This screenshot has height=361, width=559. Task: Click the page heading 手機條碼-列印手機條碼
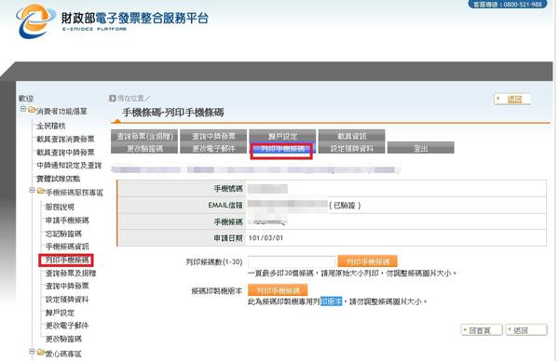173,113
